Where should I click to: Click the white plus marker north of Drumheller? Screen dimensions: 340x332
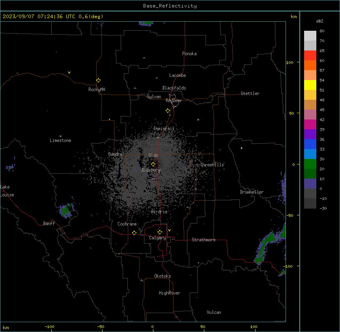pyautogui.click(x=241, y=148)
